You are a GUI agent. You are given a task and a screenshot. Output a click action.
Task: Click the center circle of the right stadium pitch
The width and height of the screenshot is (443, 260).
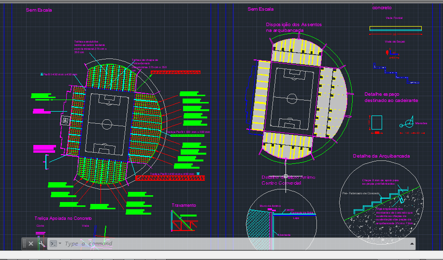pyautogui.click(x=292, y=99)
